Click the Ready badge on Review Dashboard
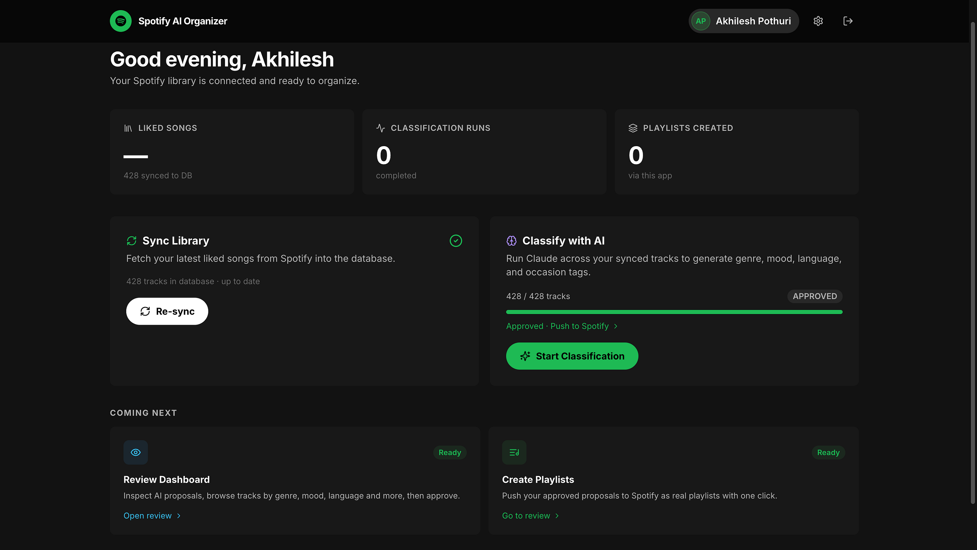 [x=450, y=453]
